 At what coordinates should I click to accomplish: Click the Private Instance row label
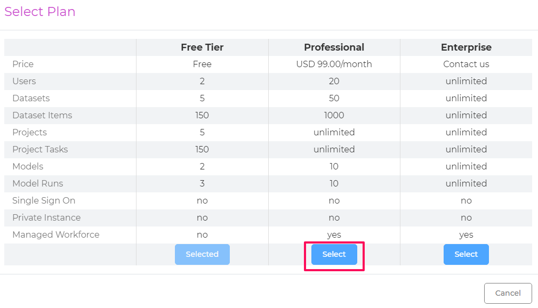coord(46,218)
